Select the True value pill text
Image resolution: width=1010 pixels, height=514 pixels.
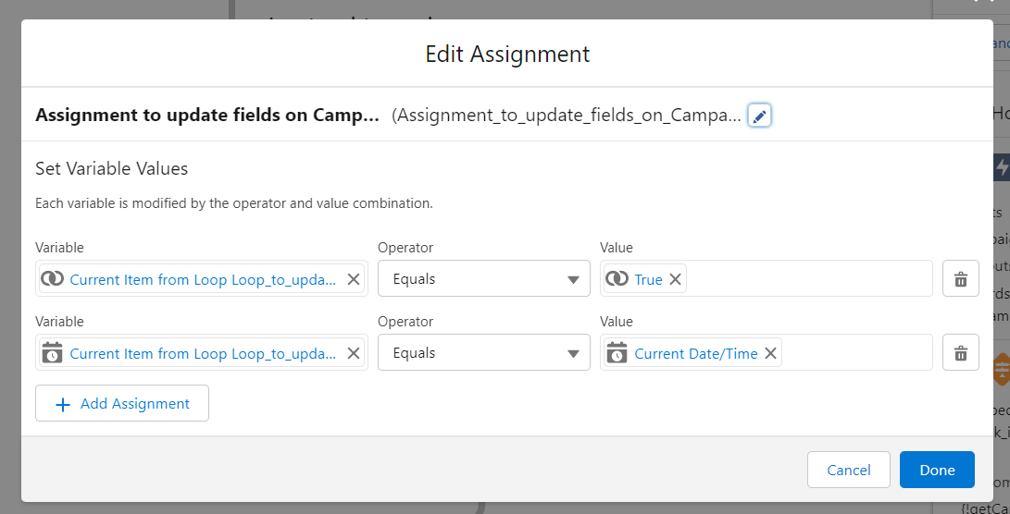tap(648, 279)
